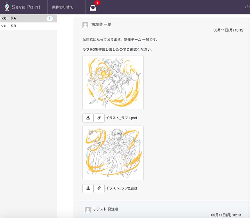The width and height of the screenshot is (250, 218).
Task: Click the red notification count badge
Action: (97, 3)
